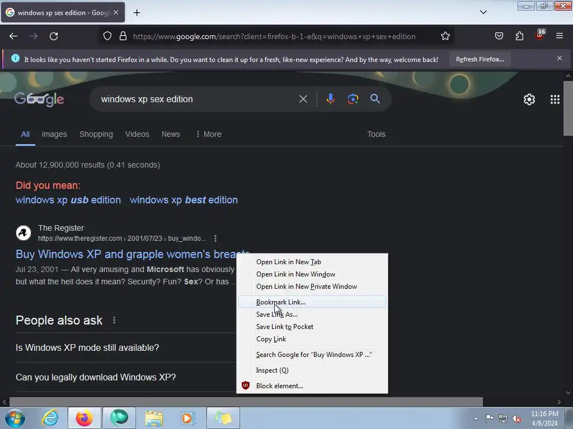Viewport: 573px width, 429px height.
Task: Switch to Firefox in the taskbar
Action: click(x=84, y=418)
